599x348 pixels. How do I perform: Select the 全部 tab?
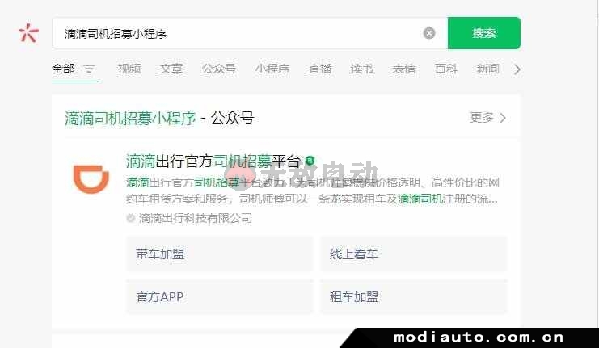[63, 69]
